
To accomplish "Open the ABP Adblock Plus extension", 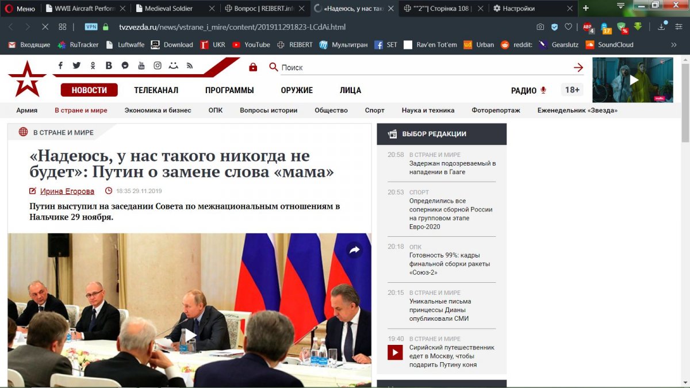I will (588, 27).
